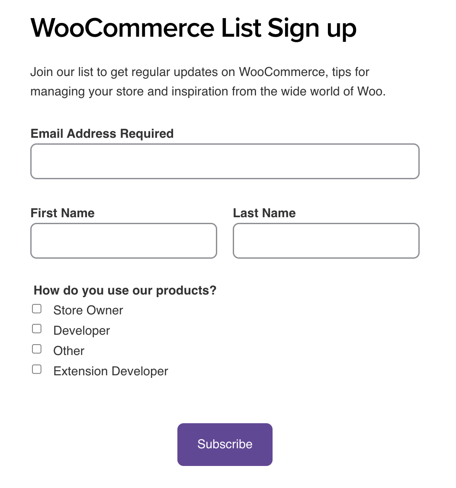Click the Last Name text box

[326, 241]
